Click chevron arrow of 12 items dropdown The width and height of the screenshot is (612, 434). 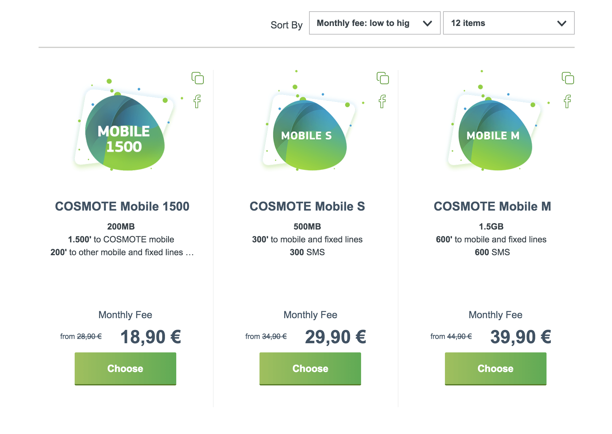coord(562,23)
